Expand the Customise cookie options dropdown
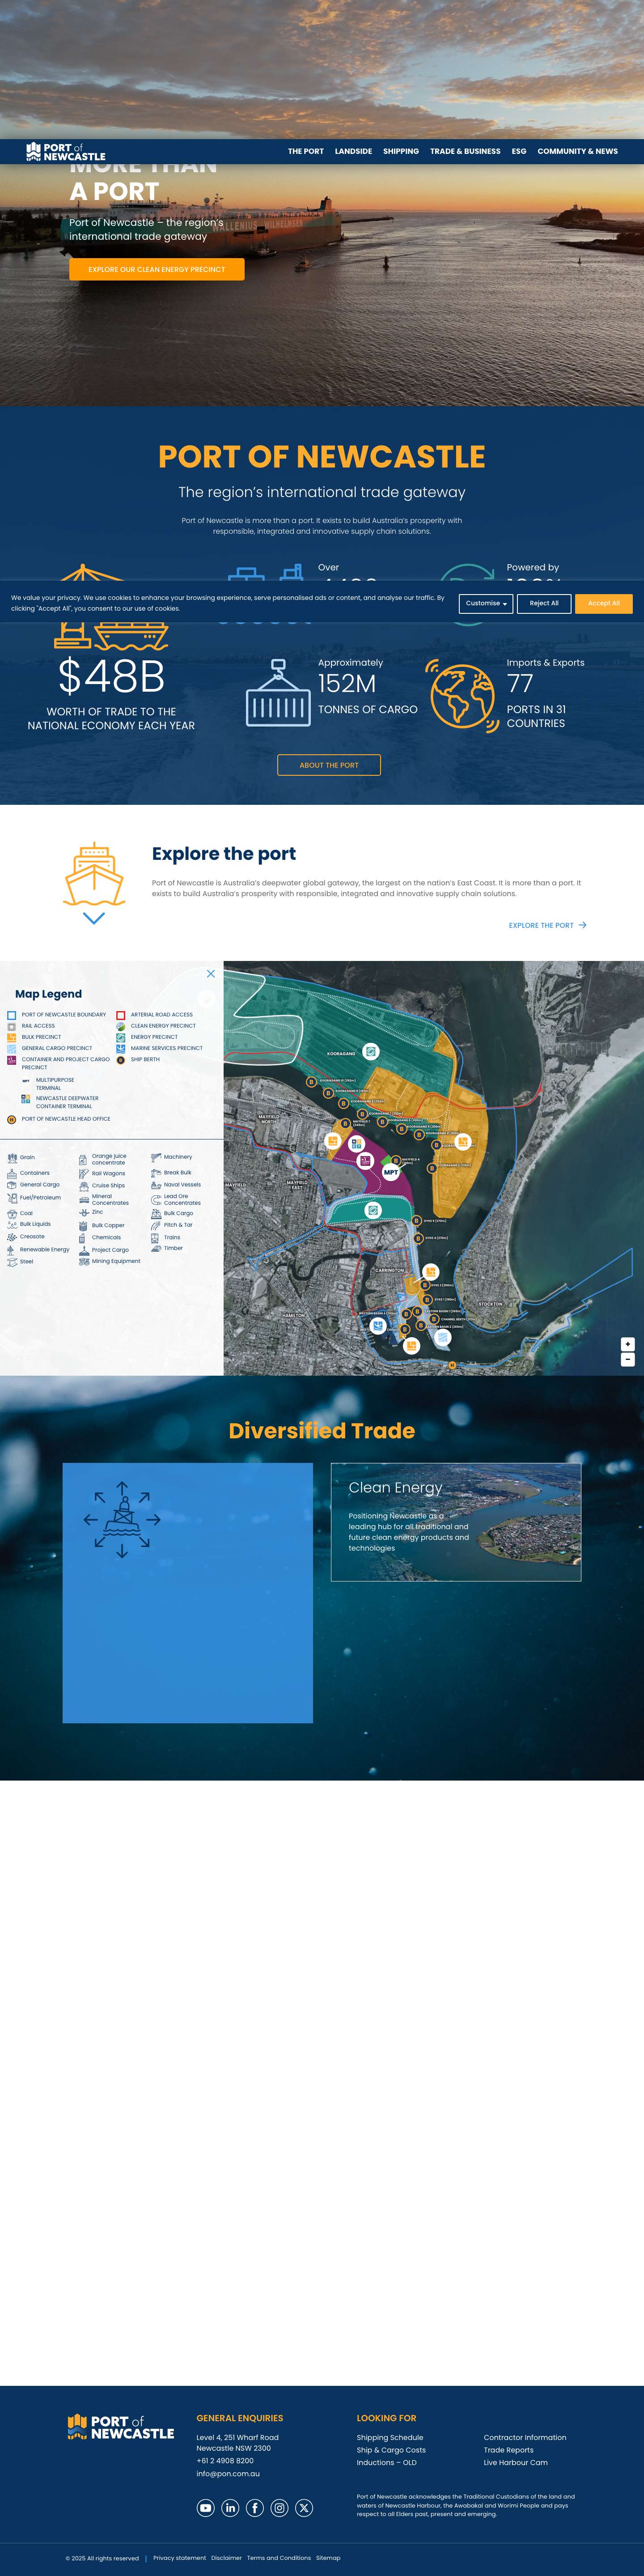This screenshot has height=2576, width=644. tap(486, 603)
